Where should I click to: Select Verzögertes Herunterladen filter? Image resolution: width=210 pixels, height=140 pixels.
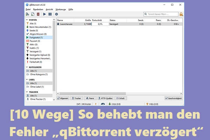click(39, 58)
